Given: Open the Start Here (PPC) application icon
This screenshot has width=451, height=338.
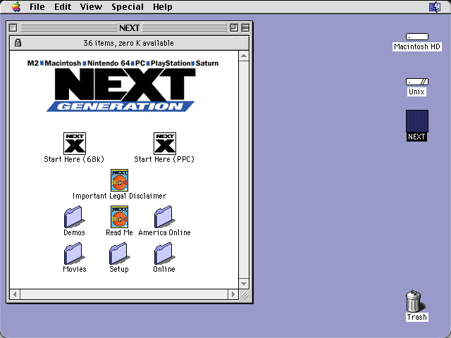Looking at the screenshot, I should pos(165,144).
